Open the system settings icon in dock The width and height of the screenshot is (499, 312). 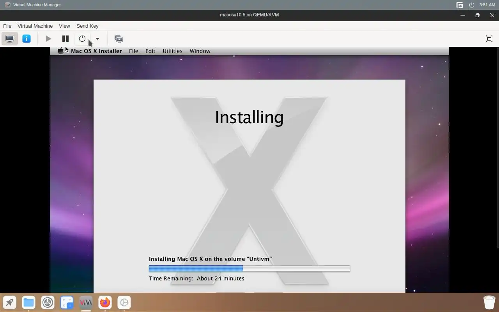(48, 302)
